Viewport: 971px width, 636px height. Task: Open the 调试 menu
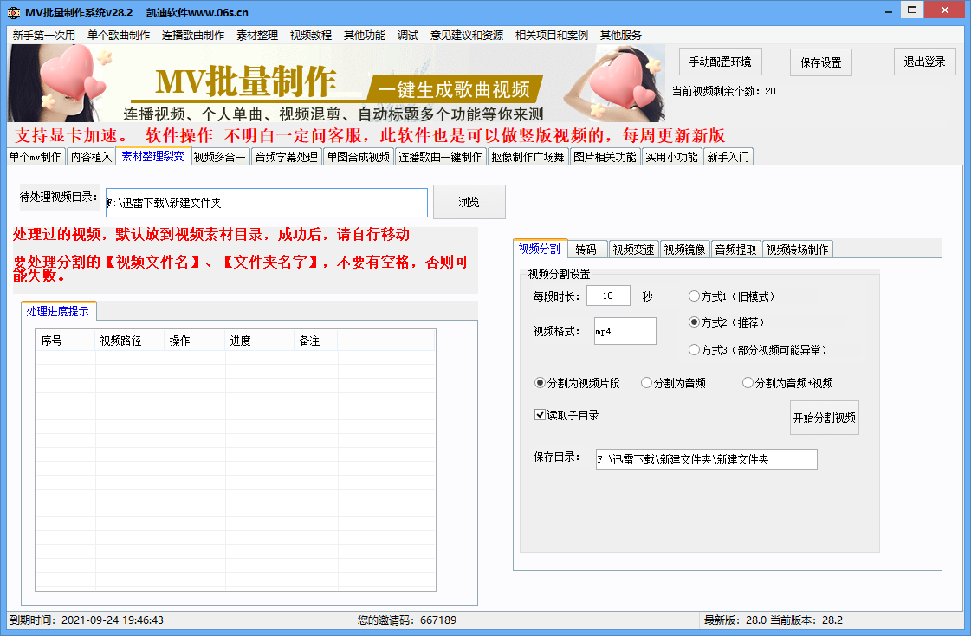[x=407, y=36]
